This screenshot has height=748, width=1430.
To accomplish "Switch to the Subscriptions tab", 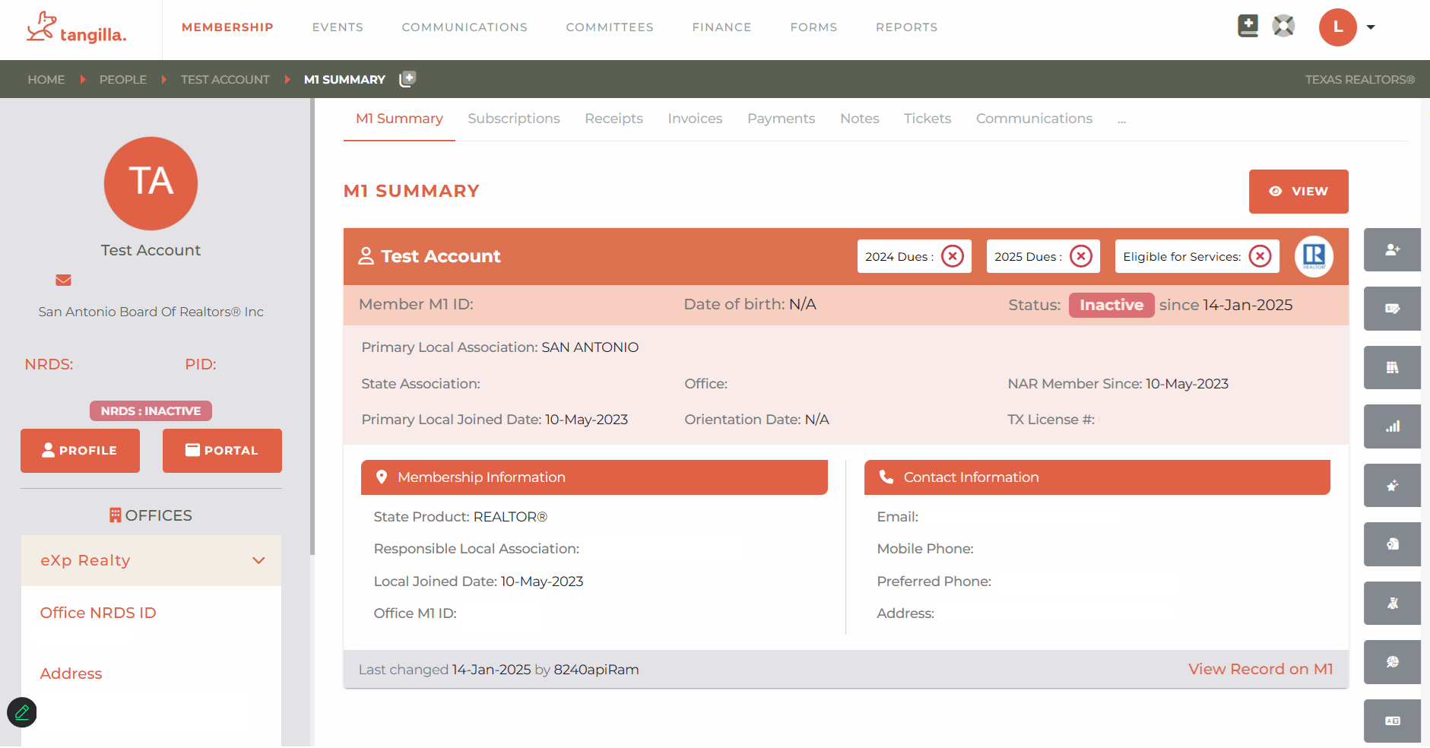I will [514, 119].
